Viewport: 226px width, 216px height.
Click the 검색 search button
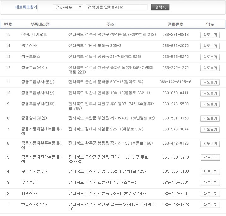[x=160, y=7]
